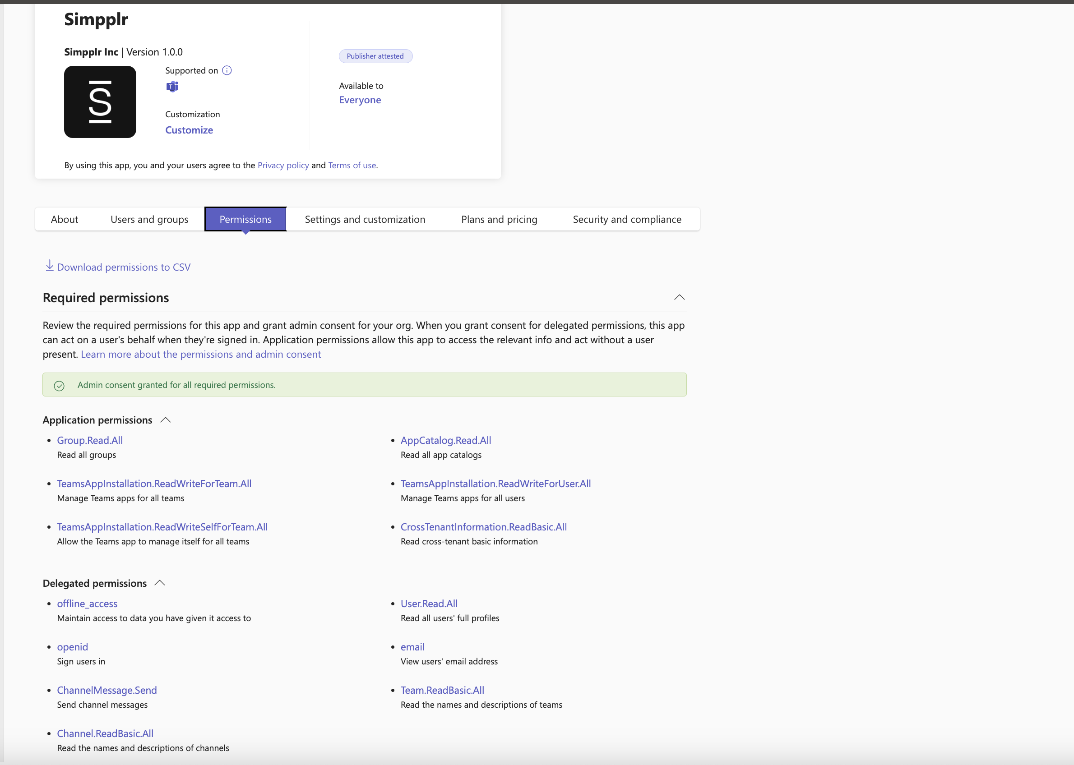Viewport: 1074px width, 765px height.
Task: Open Channel.ReadBasic.All permission link
Action: point(105,733)
